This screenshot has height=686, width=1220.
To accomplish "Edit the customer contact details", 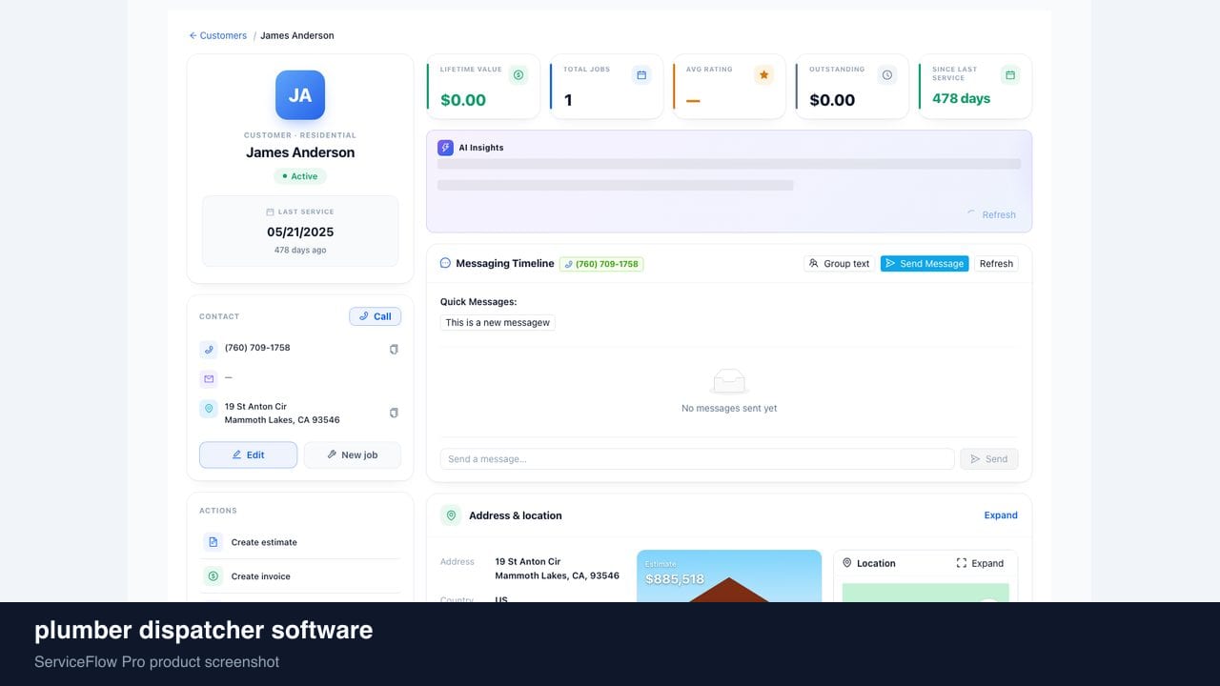I will tap(248, 454).
